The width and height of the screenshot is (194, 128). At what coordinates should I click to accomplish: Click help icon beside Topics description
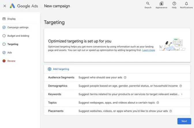(158, 103)
